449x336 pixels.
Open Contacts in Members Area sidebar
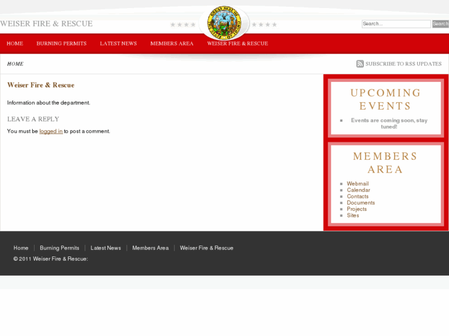click(x=358, y=197)
